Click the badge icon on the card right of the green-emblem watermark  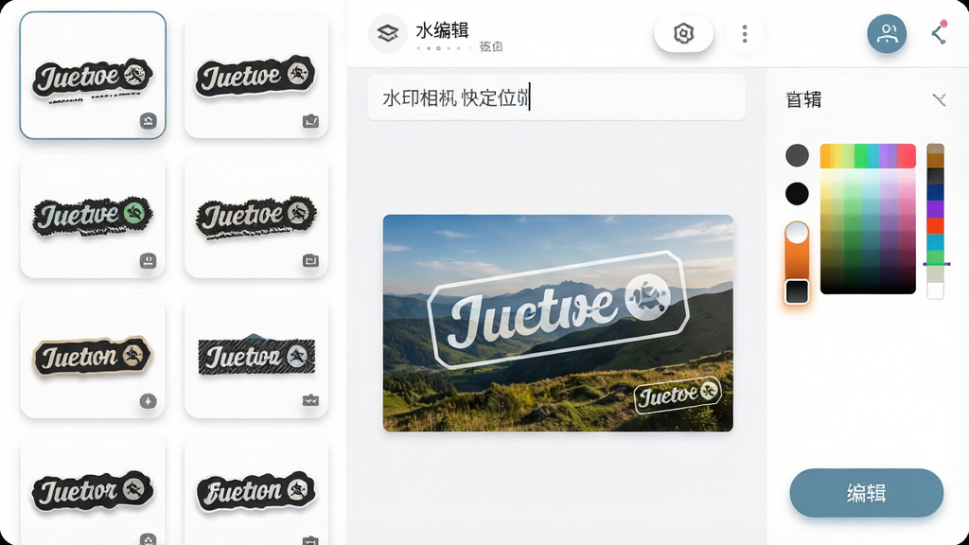(x=310, y=261)
